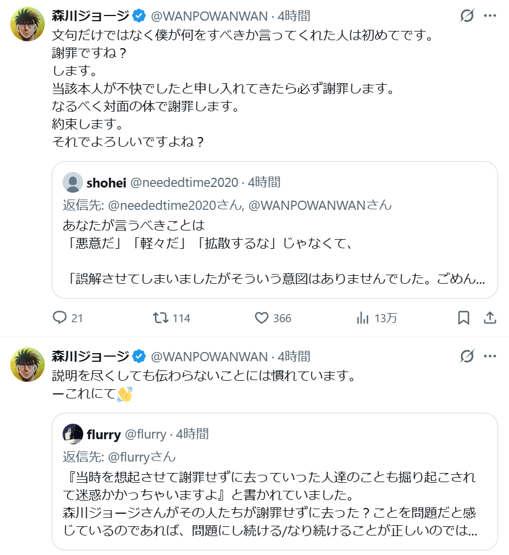Click shohei's default avatar in quoted tweet
This screenshot has height=555, width=509.
coord(73,182)
